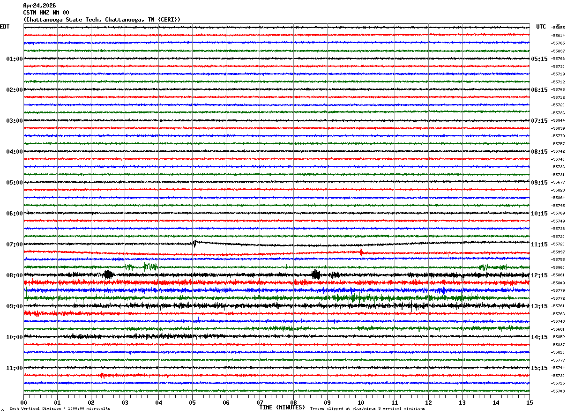Click the green clipped burst near minute 03:40
This screenshot has height=415, width=567.
coord(150,267)
